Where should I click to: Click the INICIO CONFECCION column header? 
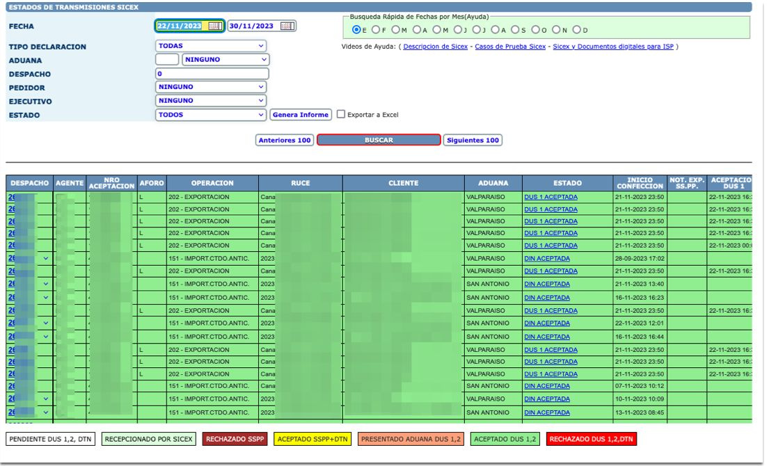point(640,183)
